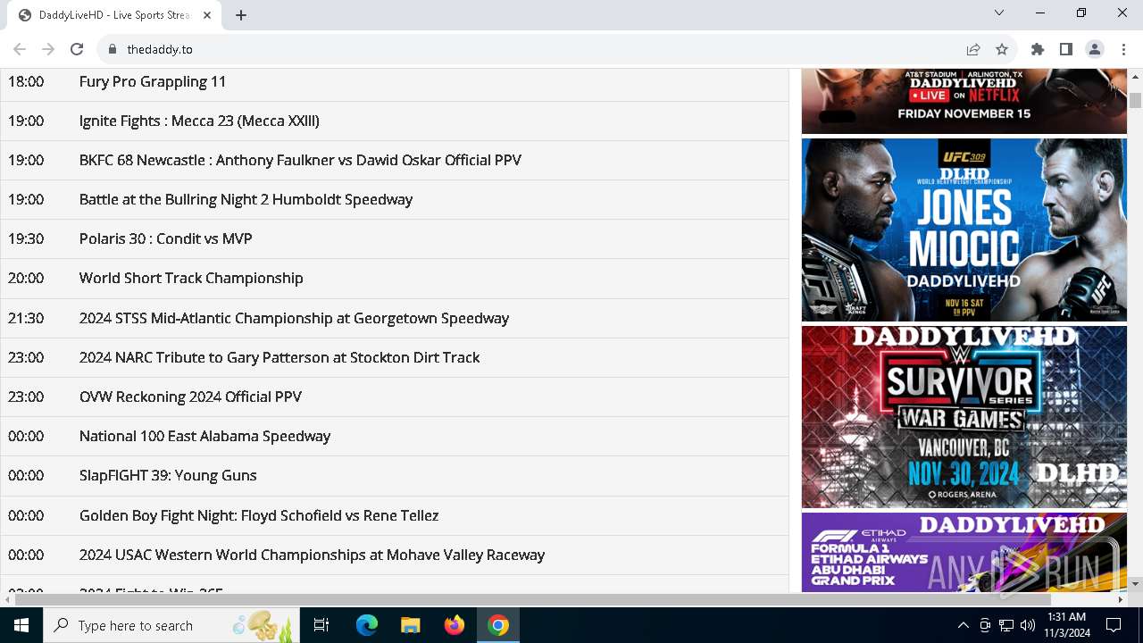1143x643 pixels.
Task: Open Fury Pro Grappling 11 event
Action: click(153, 81)
